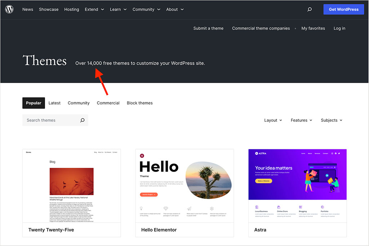Open search using the magnifier in top navbar

tap(309, 9)
